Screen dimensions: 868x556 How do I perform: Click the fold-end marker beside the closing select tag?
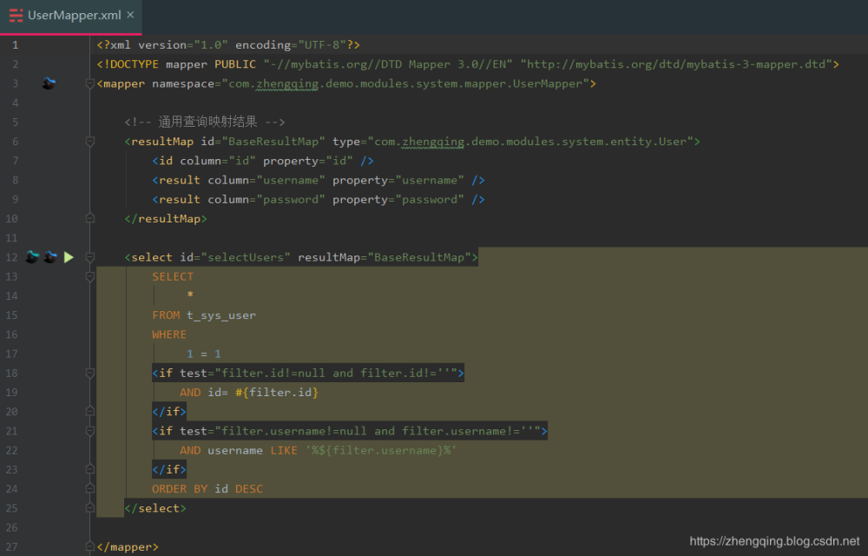pyautogui.click(x=89, y=507)
